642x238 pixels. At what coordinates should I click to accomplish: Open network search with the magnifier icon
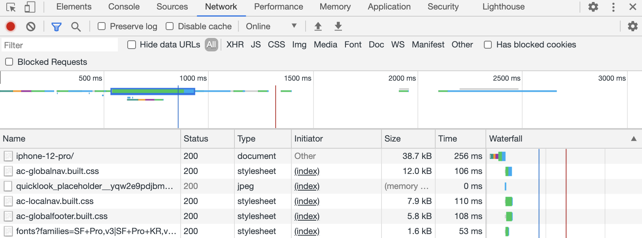pos(76,26)
